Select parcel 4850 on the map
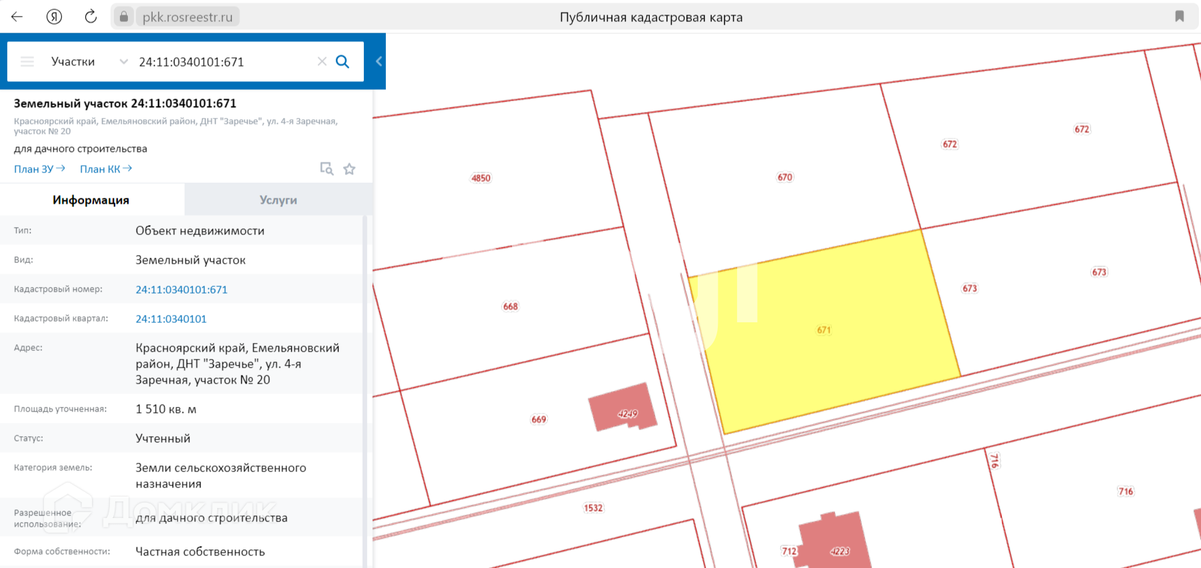The image size is (1201, 568). 481,178
